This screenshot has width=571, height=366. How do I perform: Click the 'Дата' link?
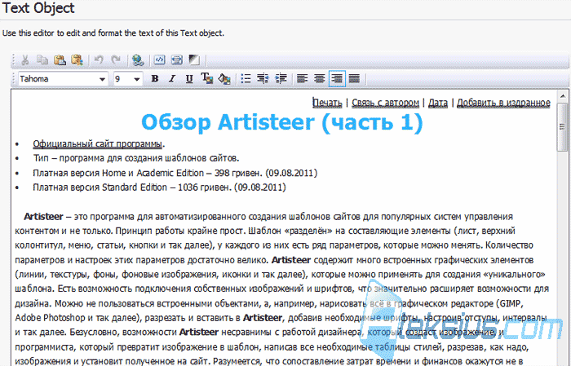coord(438,103)
